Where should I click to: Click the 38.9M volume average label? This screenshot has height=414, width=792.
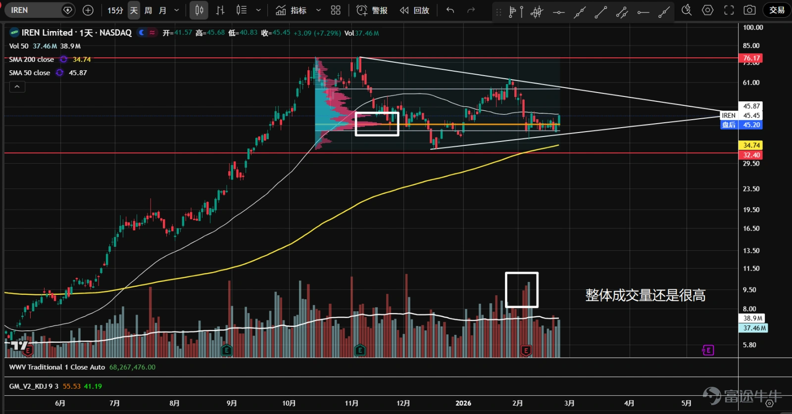752,318
